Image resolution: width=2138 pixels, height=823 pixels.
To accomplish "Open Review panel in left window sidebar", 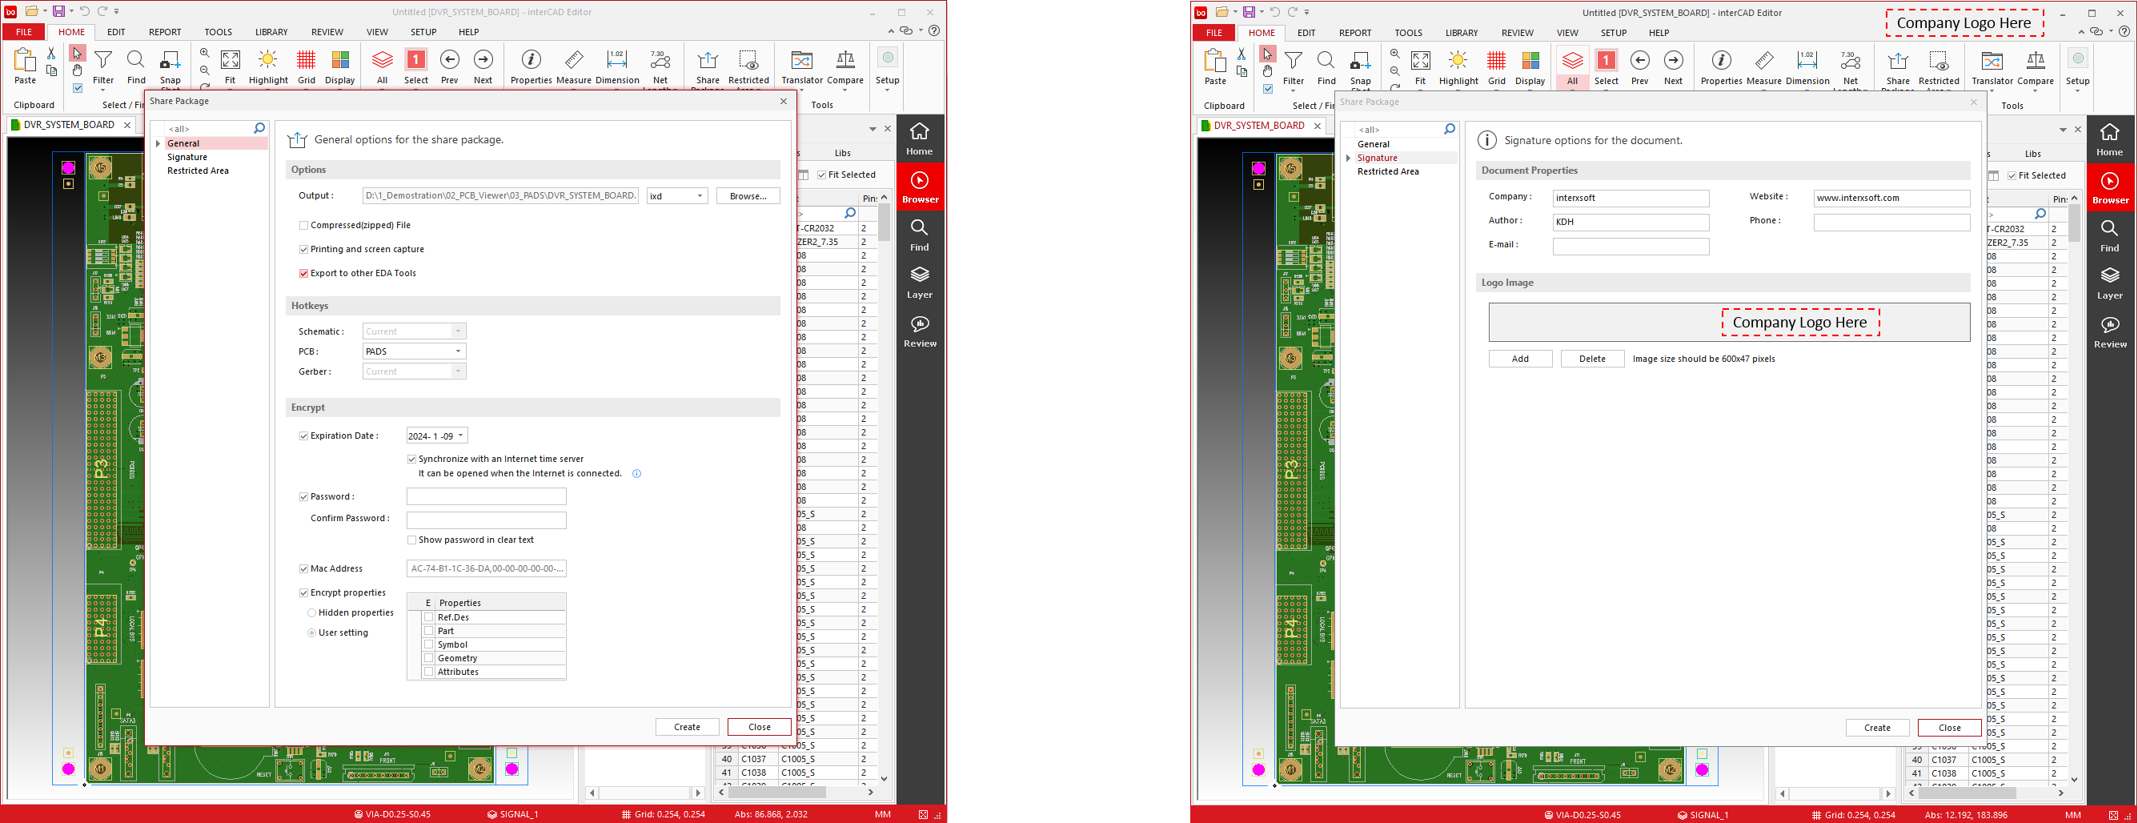I will click(920, 331).
